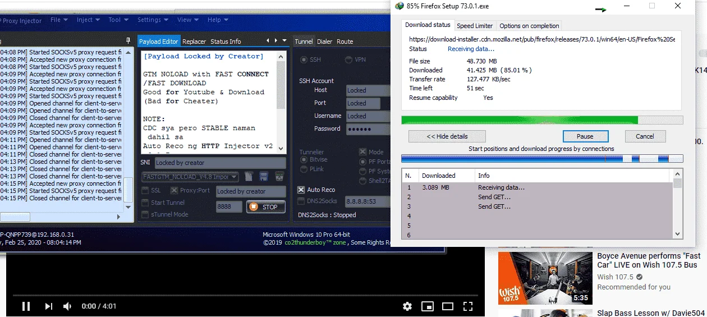Click floppy disk save payload icon
The width and height of the screenshot is (707, 317).
click(x=264, y=177)
